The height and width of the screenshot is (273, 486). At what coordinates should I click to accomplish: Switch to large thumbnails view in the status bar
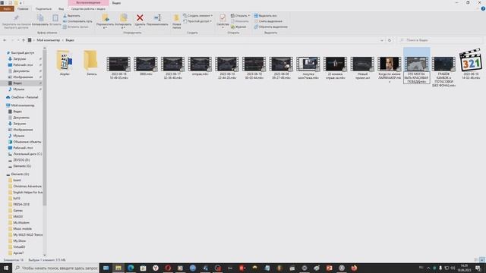click(482, 260)
